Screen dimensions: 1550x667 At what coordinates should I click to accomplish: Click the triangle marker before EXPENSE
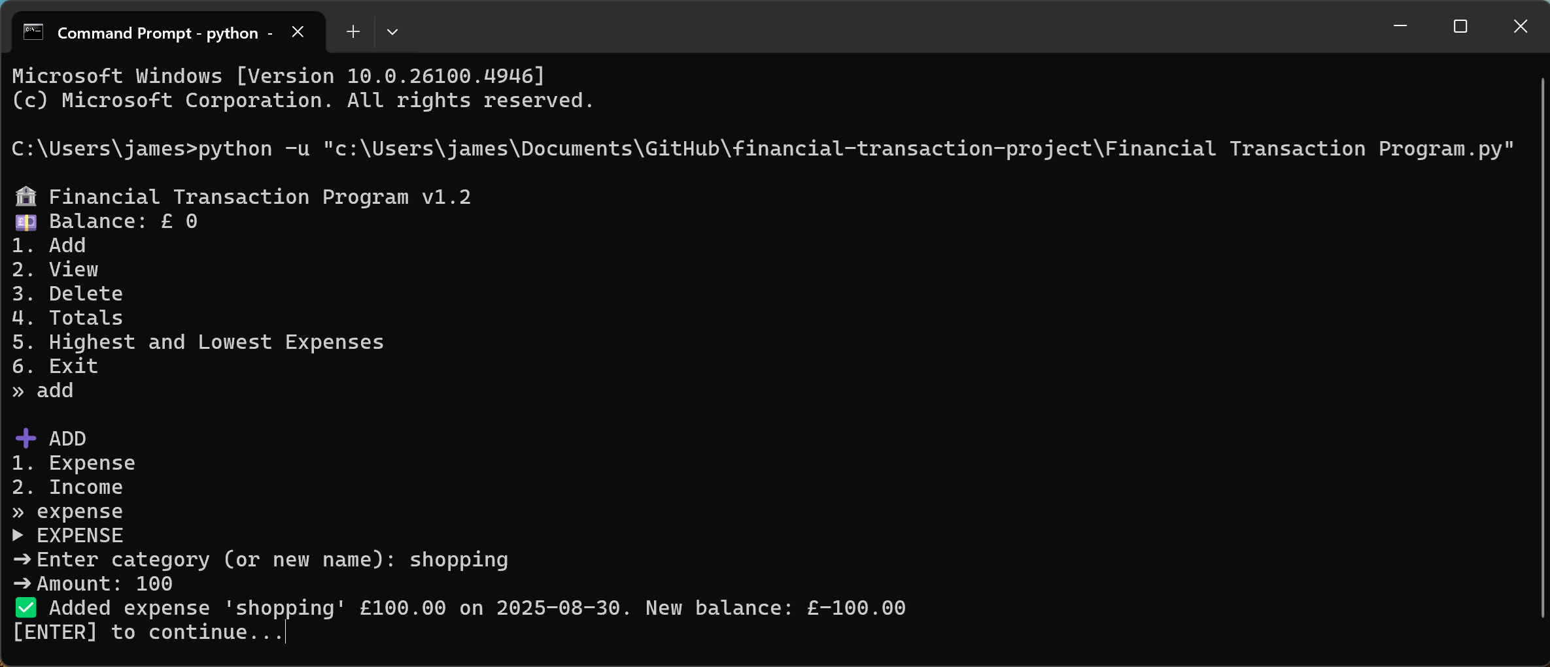(x=18, y=536)
